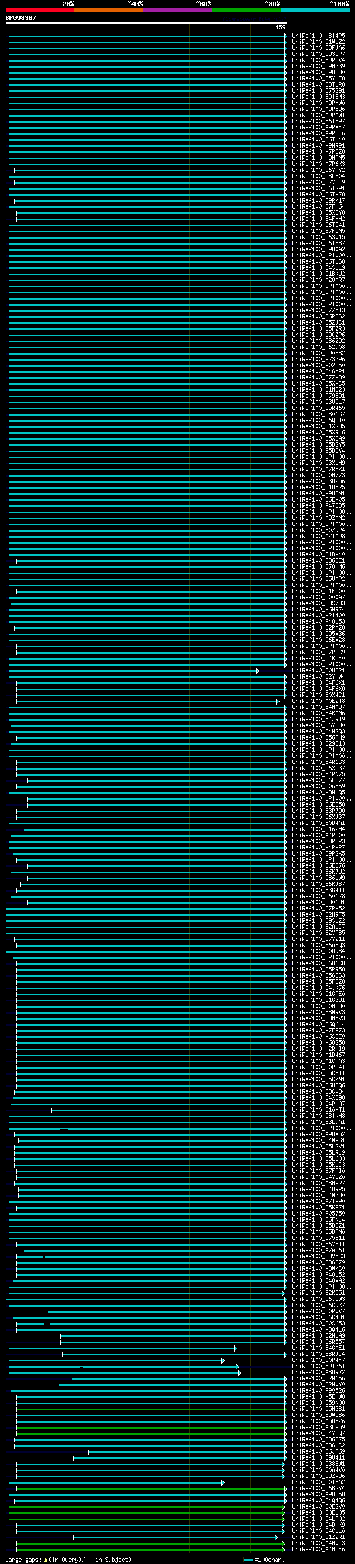
Task: Select the UniRef100_C6TC41 label
Action: click(x=318, y=225)
